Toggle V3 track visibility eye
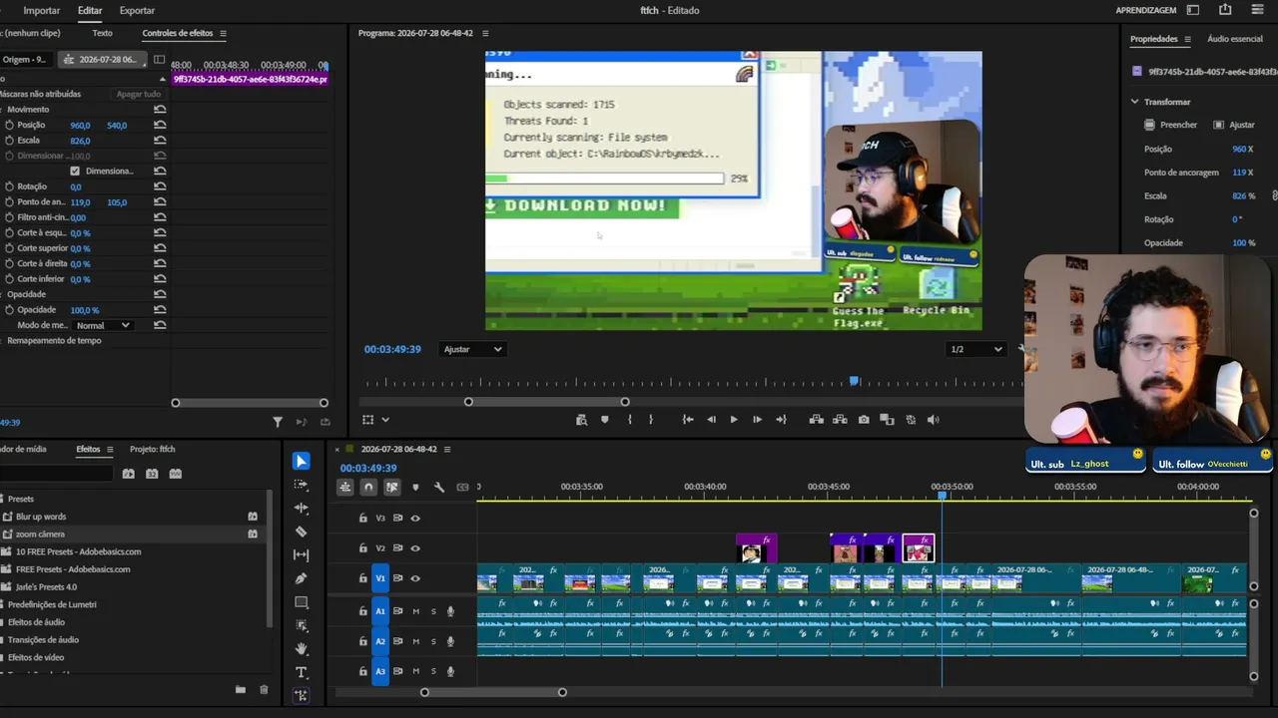The height and width of the screenshot is (718, 1278). [415, 519]
